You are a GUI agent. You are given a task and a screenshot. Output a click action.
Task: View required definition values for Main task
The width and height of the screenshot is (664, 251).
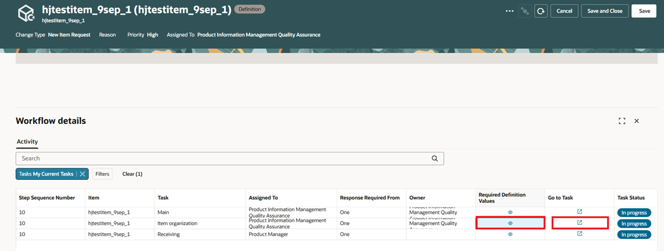coord(510,212)
